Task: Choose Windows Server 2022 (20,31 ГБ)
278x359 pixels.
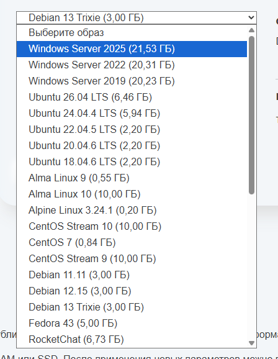Action: click(132, 65)
